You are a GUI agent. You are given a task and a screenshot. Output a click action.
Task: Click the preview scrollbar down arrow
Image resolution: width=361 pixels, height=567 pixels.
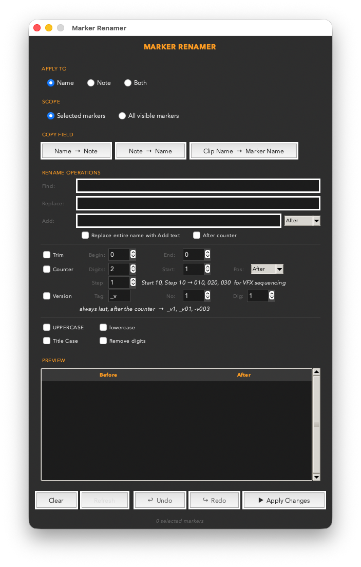coord(317,477)
